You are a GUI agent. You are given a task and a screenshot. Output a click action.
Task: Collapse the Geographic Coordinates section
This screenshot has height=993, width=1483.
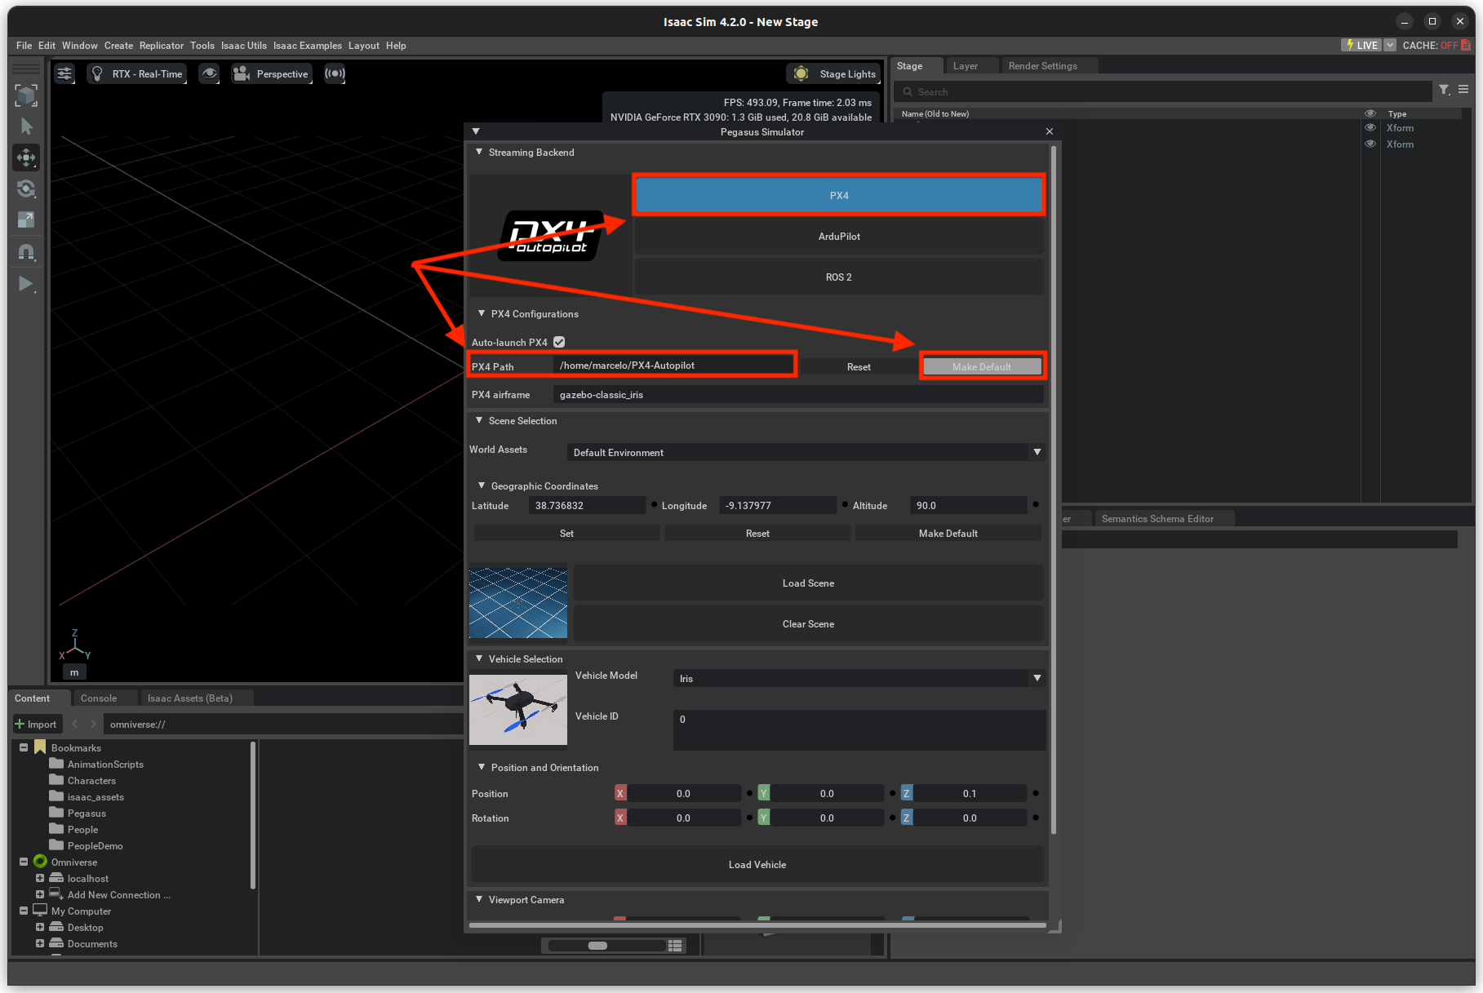(482, 485)
